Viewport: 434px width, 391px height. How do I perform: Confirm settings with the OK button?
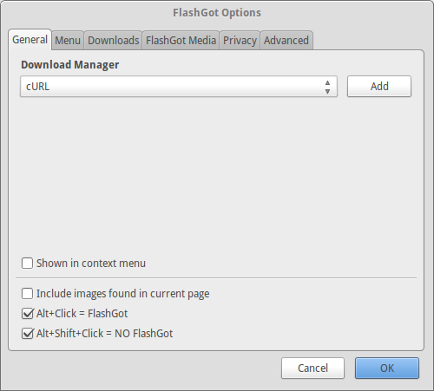pyautogui.click(x=387, y=368)
